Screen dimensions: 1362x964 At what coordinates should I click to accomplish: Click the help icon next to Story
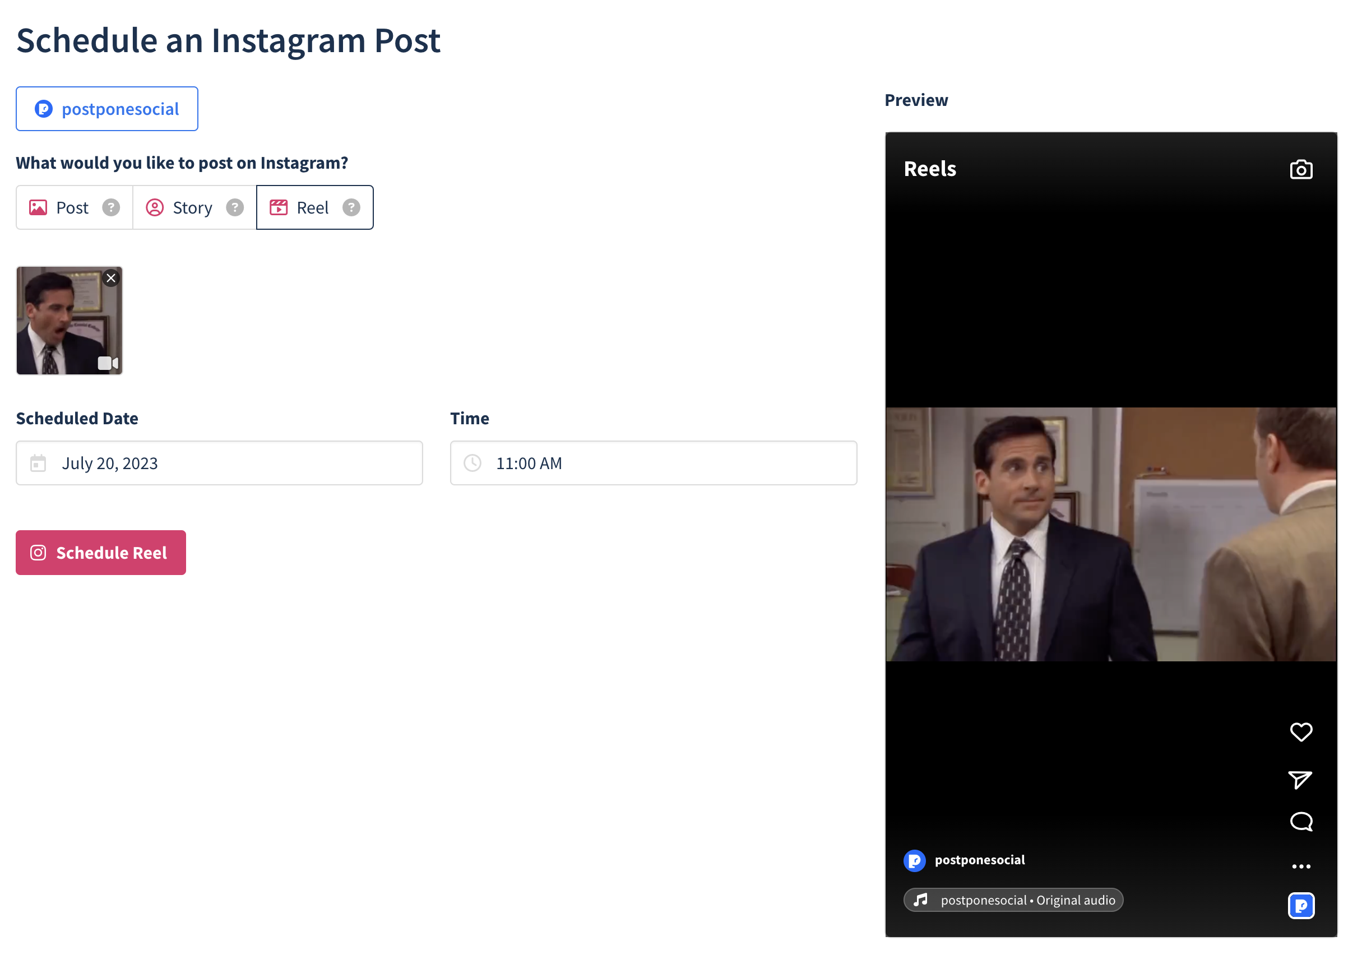(x=235, y=207)
